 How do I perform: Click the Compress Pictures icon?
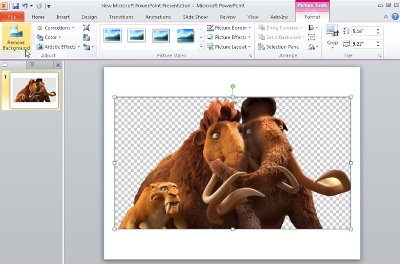click(86, 27)
